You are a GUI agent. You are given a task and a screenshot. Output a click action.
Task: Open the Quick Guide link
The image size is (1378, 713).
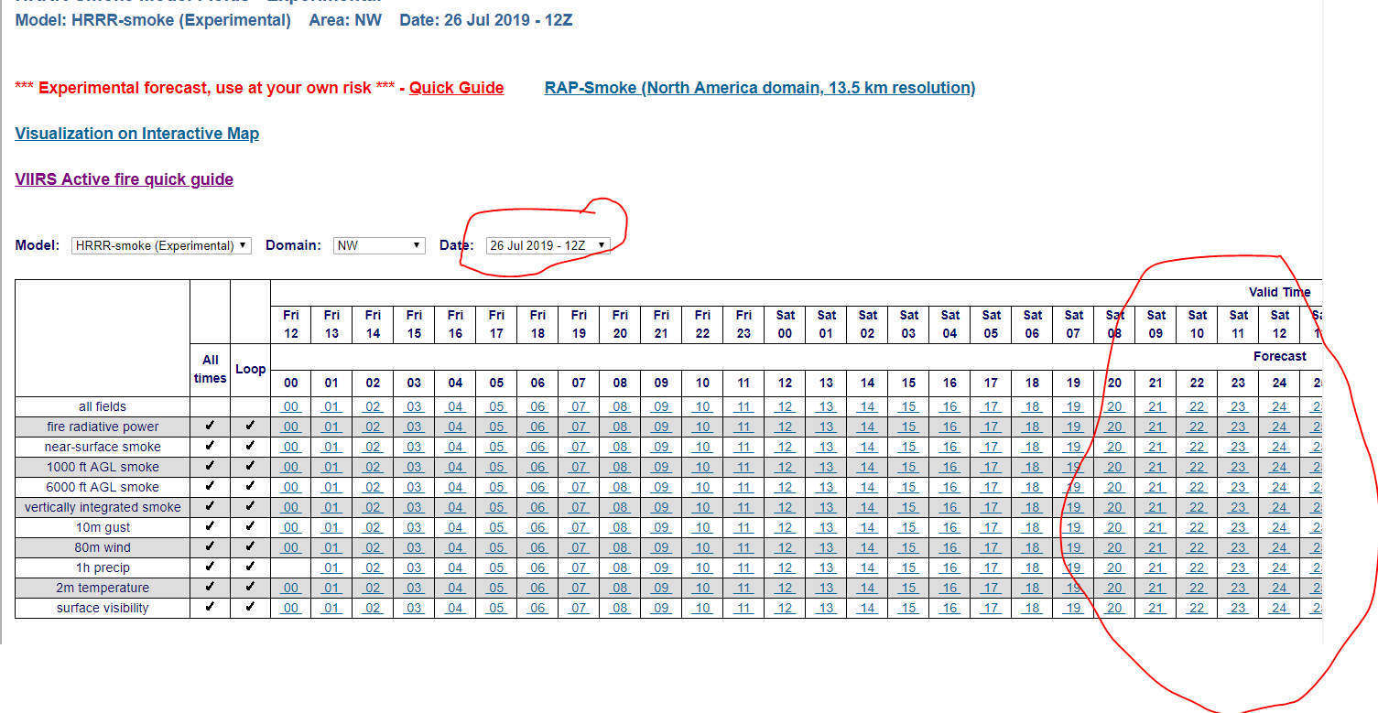click(x=456, y=88)
